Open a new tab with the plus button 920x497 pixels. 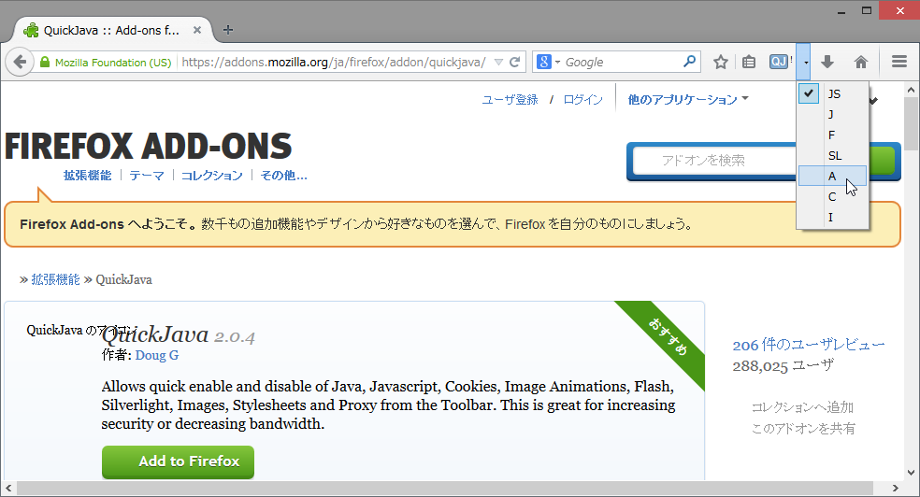pyautogui.click(x=228, y=30)
